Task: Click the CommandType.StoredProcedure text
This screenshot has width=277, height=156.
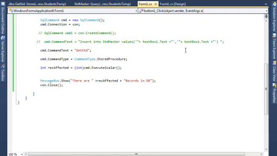Action: pos(100,59)
